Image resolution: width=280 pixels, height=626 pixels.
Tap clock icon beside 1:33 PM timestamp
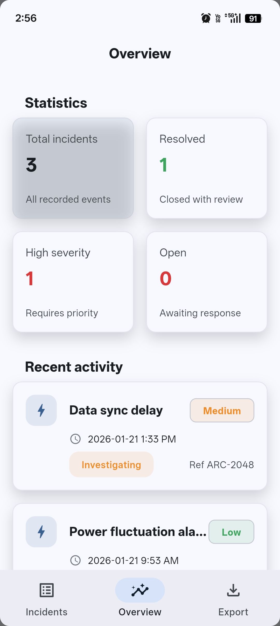coord(75,439)
